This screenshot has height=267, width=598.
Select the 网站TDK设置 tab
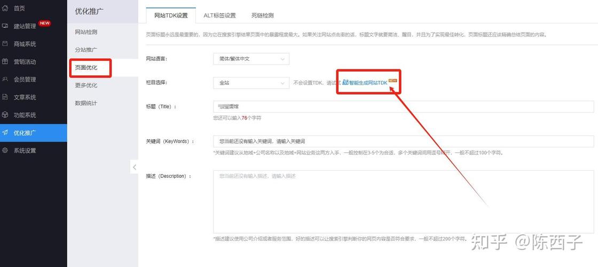tap(171, 15)
